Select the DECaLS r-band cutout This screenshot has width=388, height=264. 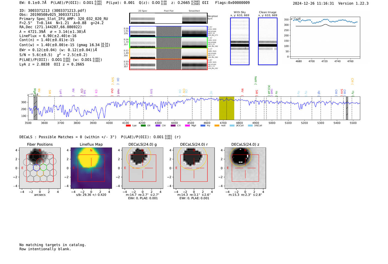[x=194, y=168]
